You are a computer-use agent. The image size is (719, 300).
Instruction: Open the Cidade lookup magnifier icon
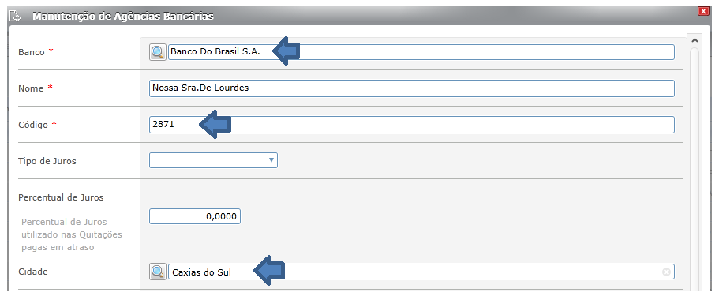pos(158,272)
